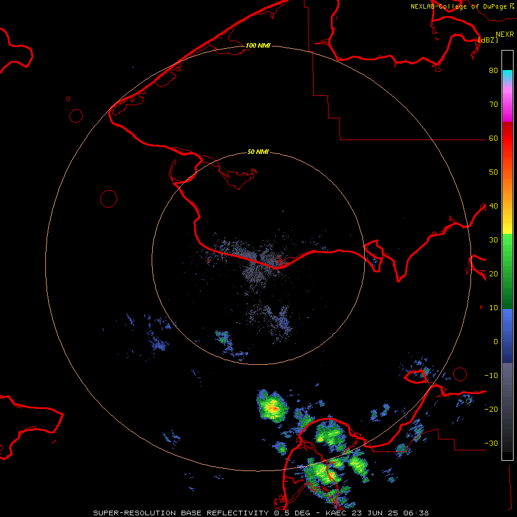Click the NEXLAB-College of DuPage watermark text
Screen dimensions: 517x517
[459, 6]
